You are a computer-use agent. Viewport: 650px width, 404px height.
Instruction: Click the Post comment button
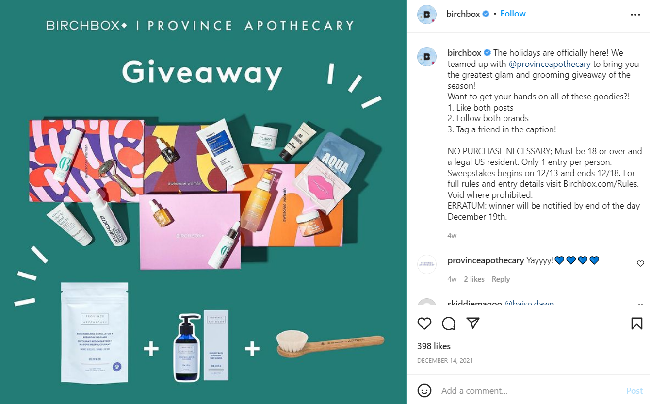634,390
